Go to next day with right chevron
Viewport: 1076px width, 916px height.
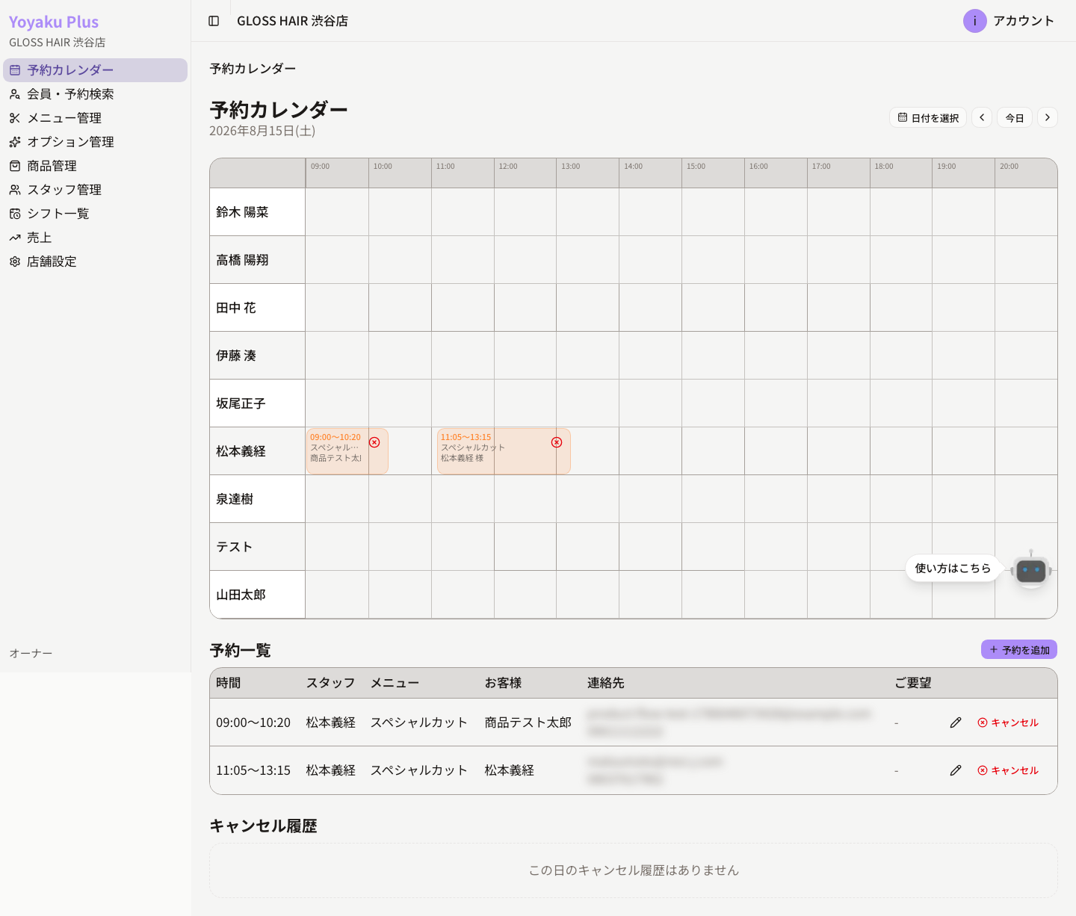point(1048,117)
